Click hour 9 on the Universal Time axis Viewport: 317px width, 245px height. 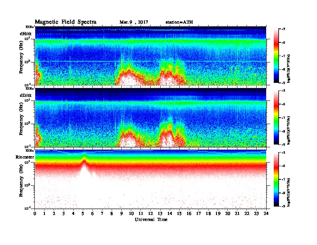click(x=122, y=214)
